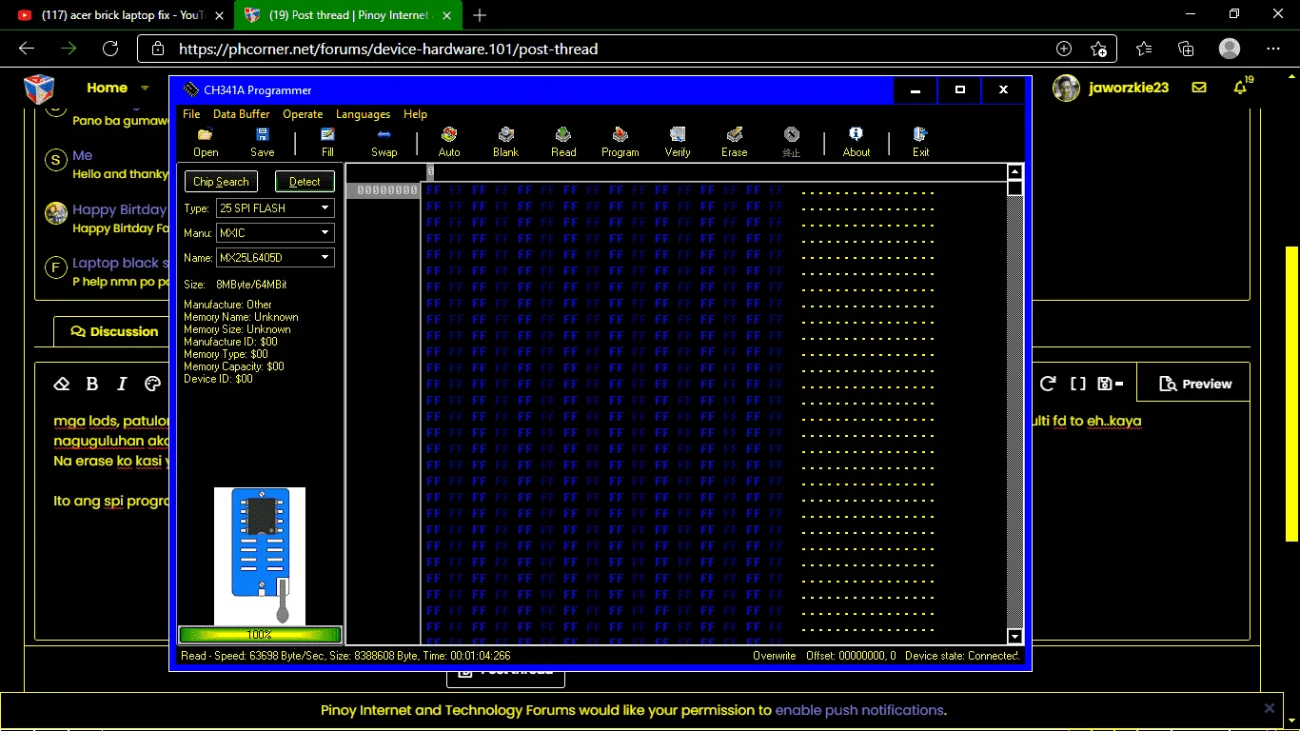Click the enable push notifications link
1300x731 pixels.
point(859,710)
